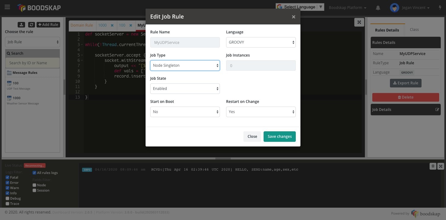Open the Select Language dropdown
The height and width of the screenshot is (220, 446).
(x=300, y=7)
